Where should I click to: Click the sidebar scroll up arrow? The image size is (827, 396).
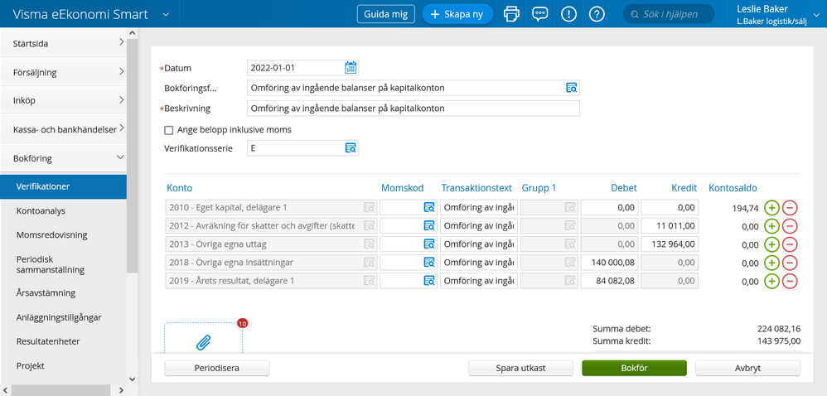pyautogui.click(x=132, y=33)
